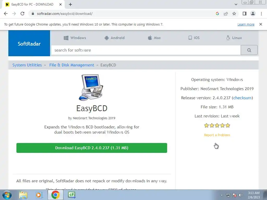Open the C# application taskbar icon
The height and width of the screenshot is (200, 267).
coord(71,195)
